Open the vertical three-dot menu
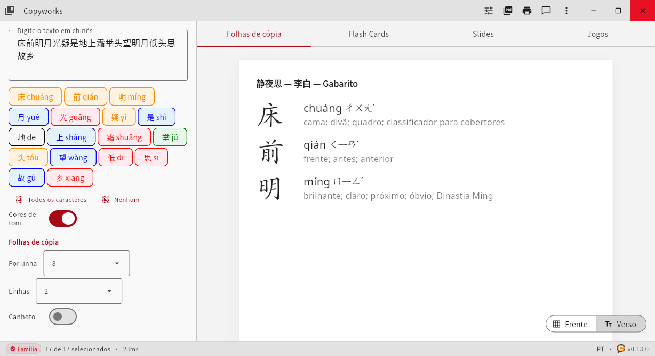655x356 pixels. pyautogui.click(x=566, y=11)
